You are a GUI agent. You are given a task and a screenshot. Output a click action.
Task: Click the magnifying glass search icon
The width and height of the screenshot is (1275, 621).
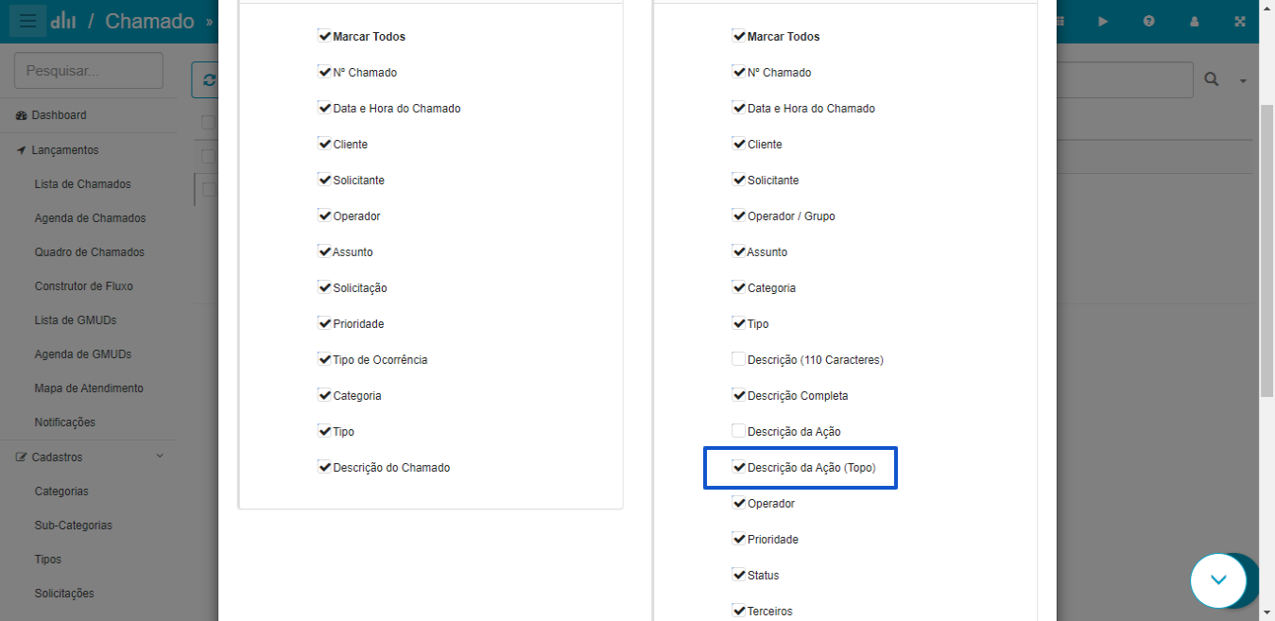pyautogui.click(x=1212, y=79)
